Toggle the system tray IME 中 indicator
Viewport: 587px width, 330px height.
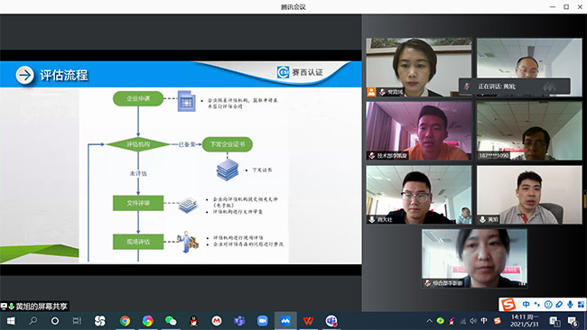pyautogui.click(x=484, y=321)
